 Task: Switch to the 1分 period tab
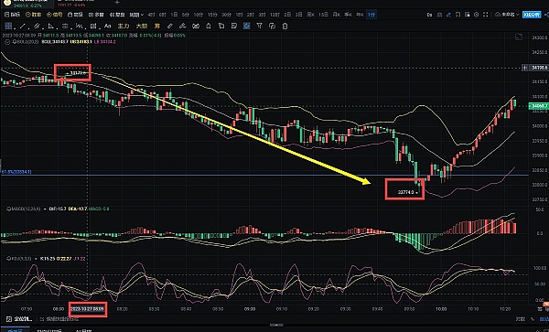pos(371,15)
